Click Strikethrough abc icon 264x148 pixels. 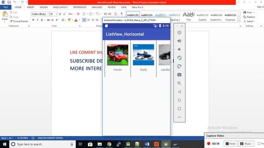click(49, 20)
